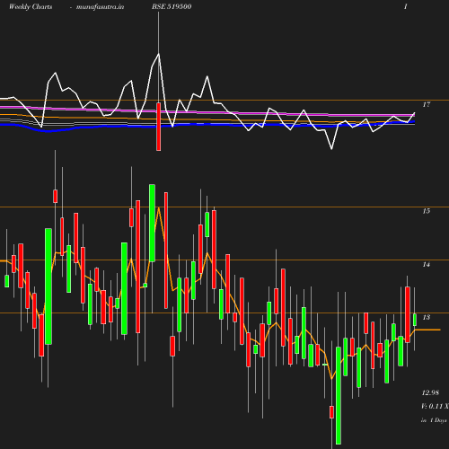The width and height of the screenshot is (449, 449).
Task: Click the volume text 'V: 0.11 X'
Action: point(435,406)
